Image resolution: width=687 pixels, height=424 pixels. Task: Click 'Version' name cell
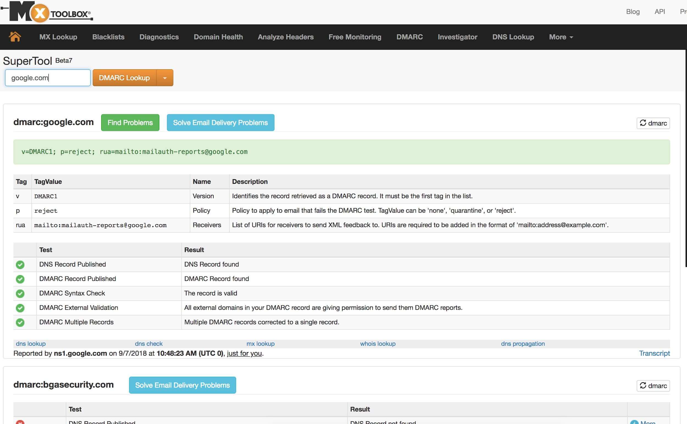209,196
